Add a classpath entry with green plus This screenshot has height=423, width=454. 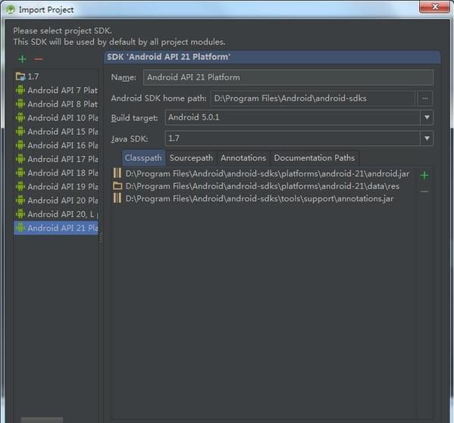click(424, 176)
